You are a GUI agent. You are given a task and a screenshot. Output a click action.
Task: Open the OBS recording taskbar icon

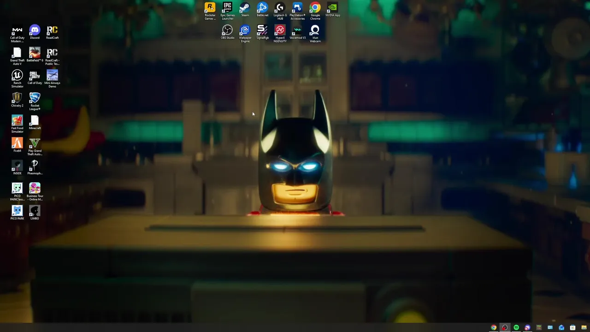(x=505, y=327)
